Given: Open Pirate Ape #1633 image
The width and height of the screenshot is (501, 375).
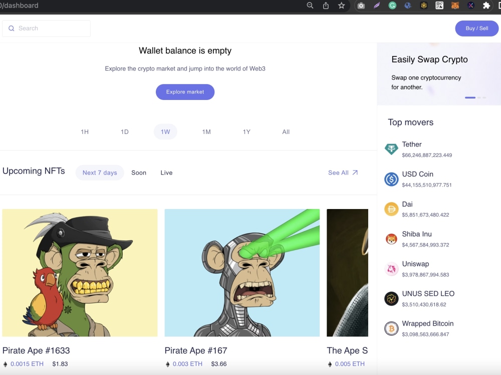Looking at the screenshot, I should tap(80, 272).
